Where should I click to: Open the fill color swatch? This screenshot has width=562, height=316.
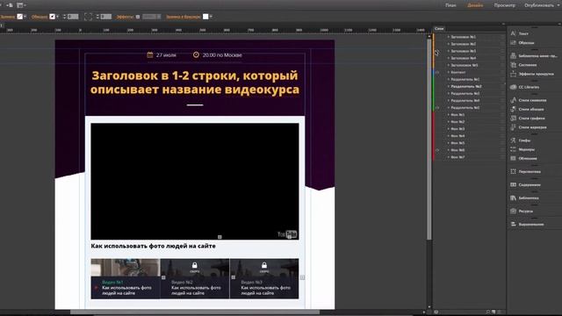click(20, 17)
